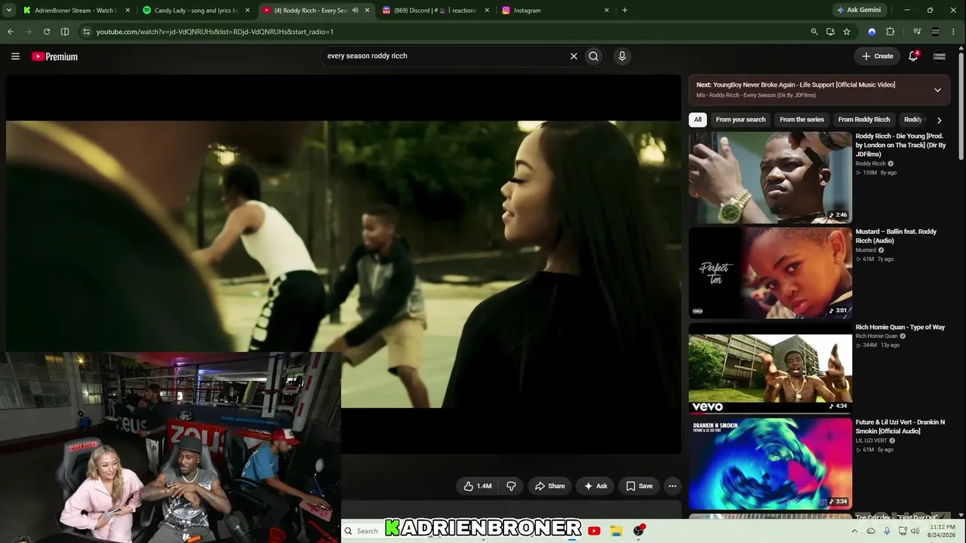Open the Extensions puzzle icon
Image resolution: width=966 pixels, height=543 pixels.
pyautogui.click(x=891, y=32)
